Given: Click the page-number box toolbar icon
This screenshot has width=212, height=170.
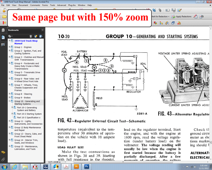Looking at the screenshot, I should tap(173, 10).
